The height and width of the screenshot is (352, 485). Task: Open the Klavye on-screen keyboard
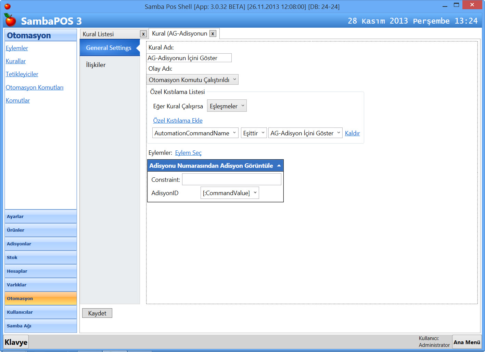pyautogui.click(x=16, y=342)
